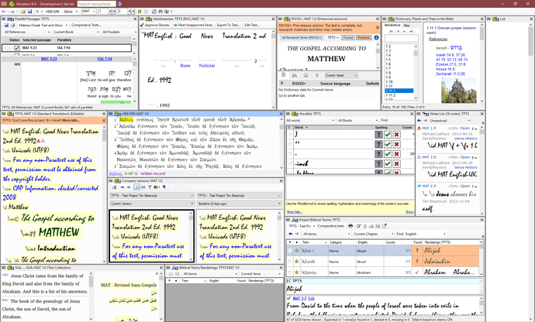Mark the word -inch as correct spelling
The image size is (535, 322).
coord(387,163)
